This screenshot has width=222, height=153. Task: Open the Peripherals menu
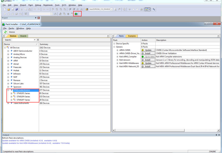tap(48, 5)
